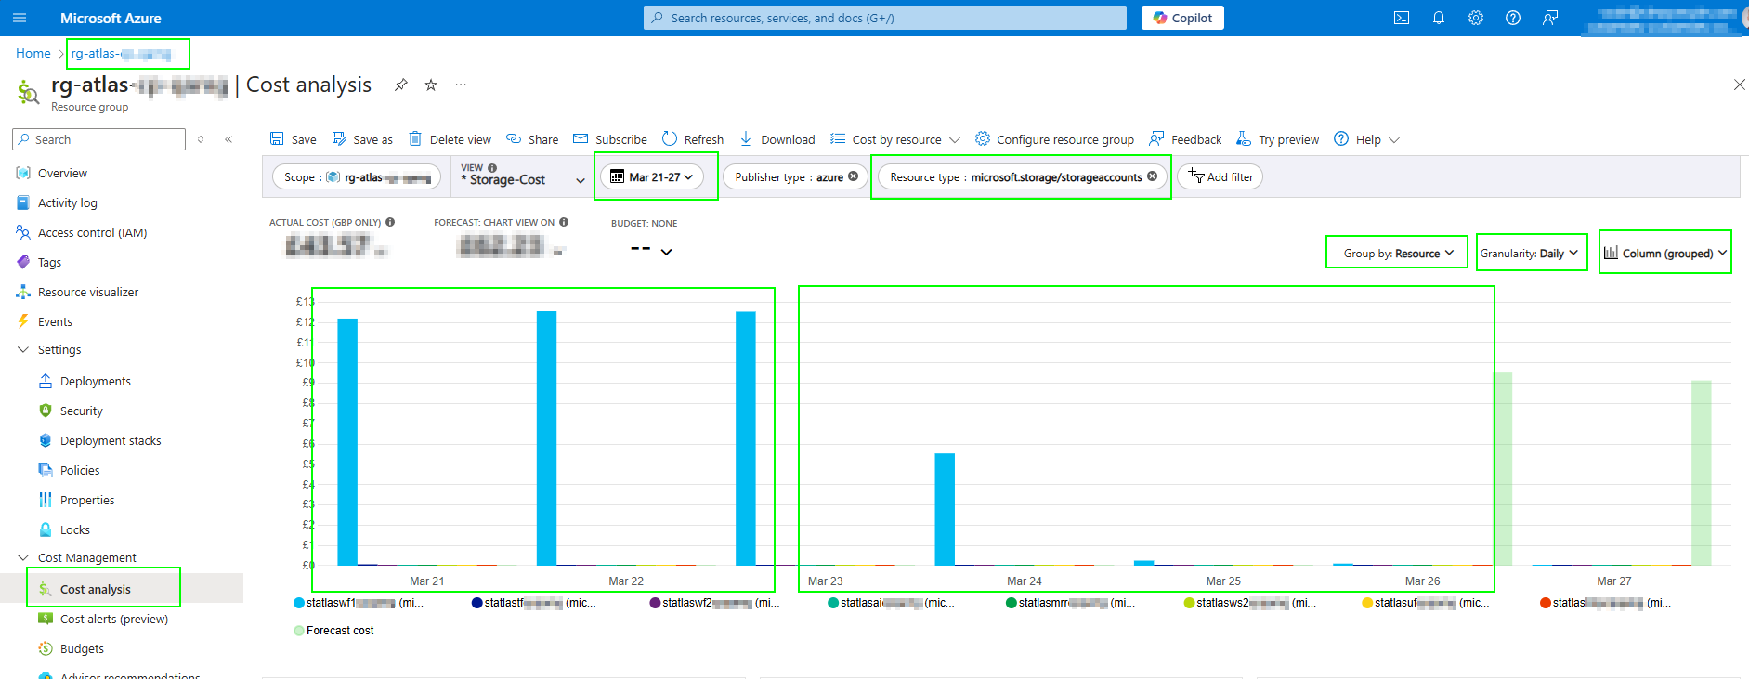The image size is (1749, 679).
Task: Click the tall cyan bar for Mar 22
Action: pyautogui.click(x=546, y=437)
